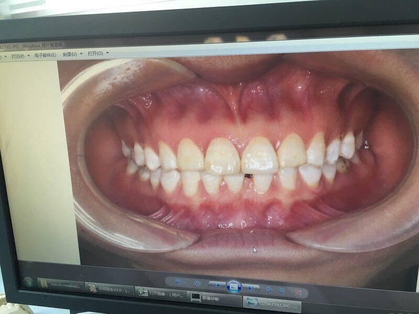Open the 打印(P) print menu
The height and width of the screenshot is (314, 419).
(18, 57)
